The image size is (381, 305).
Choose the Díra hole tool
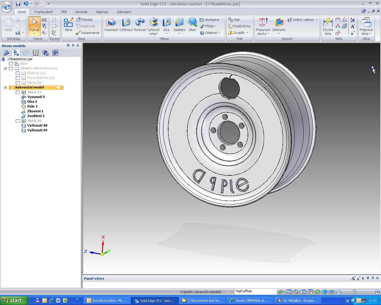click(166, 23)
